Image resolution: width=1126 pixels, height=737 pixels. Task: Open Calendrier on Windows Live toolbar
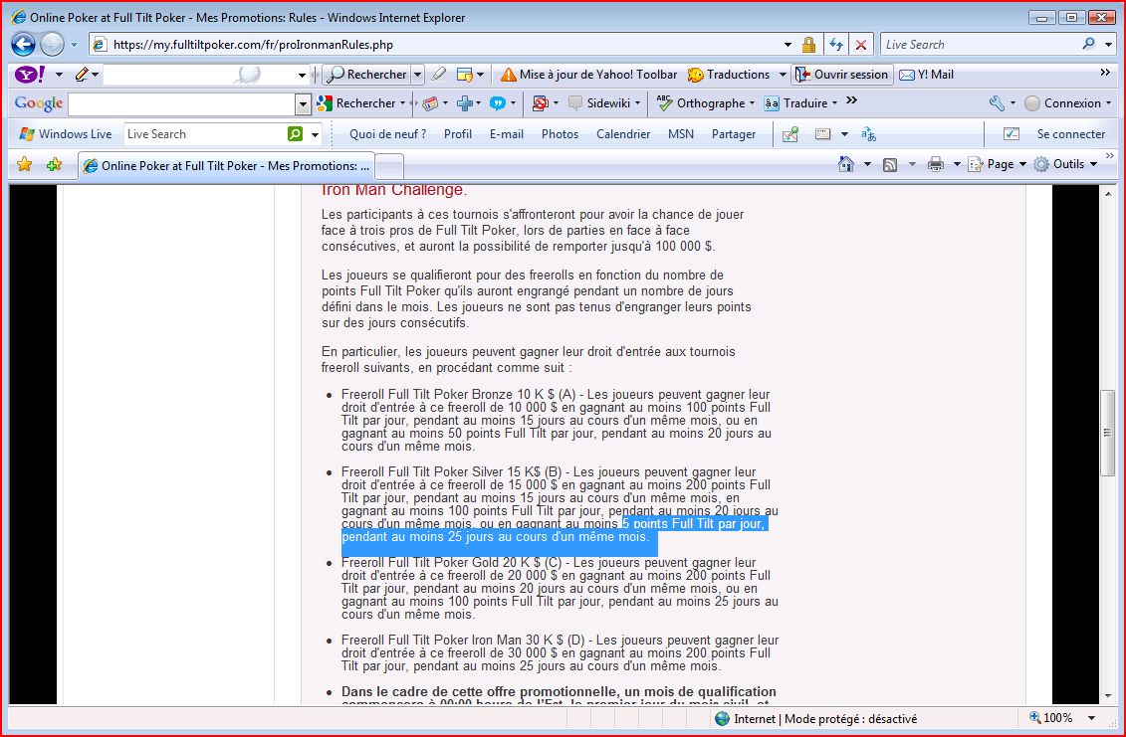point(623,134)
